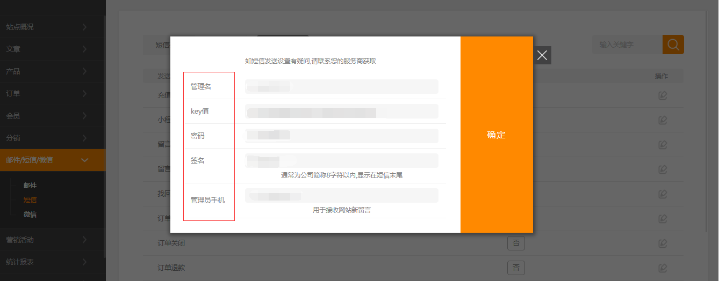This screenshot has height=281, width=719.
Task: Select the 短信 submenu item
Action: pyautogui.click(x=30, y=200)
